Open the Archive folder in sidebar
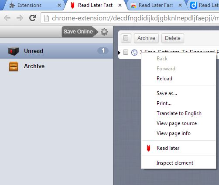 pos(56,66)
